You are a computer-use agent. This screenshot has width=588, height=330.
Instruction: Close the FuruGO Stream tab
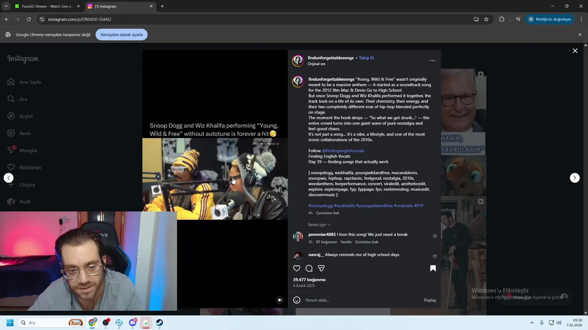click(x=78, y=6)
